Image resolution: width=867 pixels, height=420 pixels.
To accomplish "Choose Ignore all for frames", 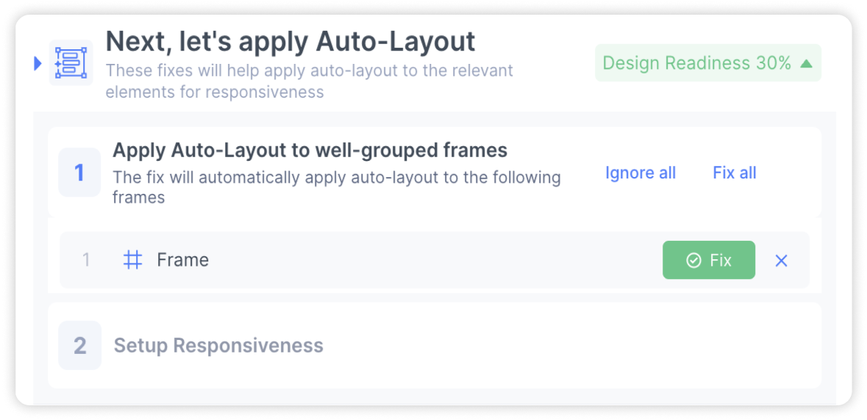I will (641, 173).
